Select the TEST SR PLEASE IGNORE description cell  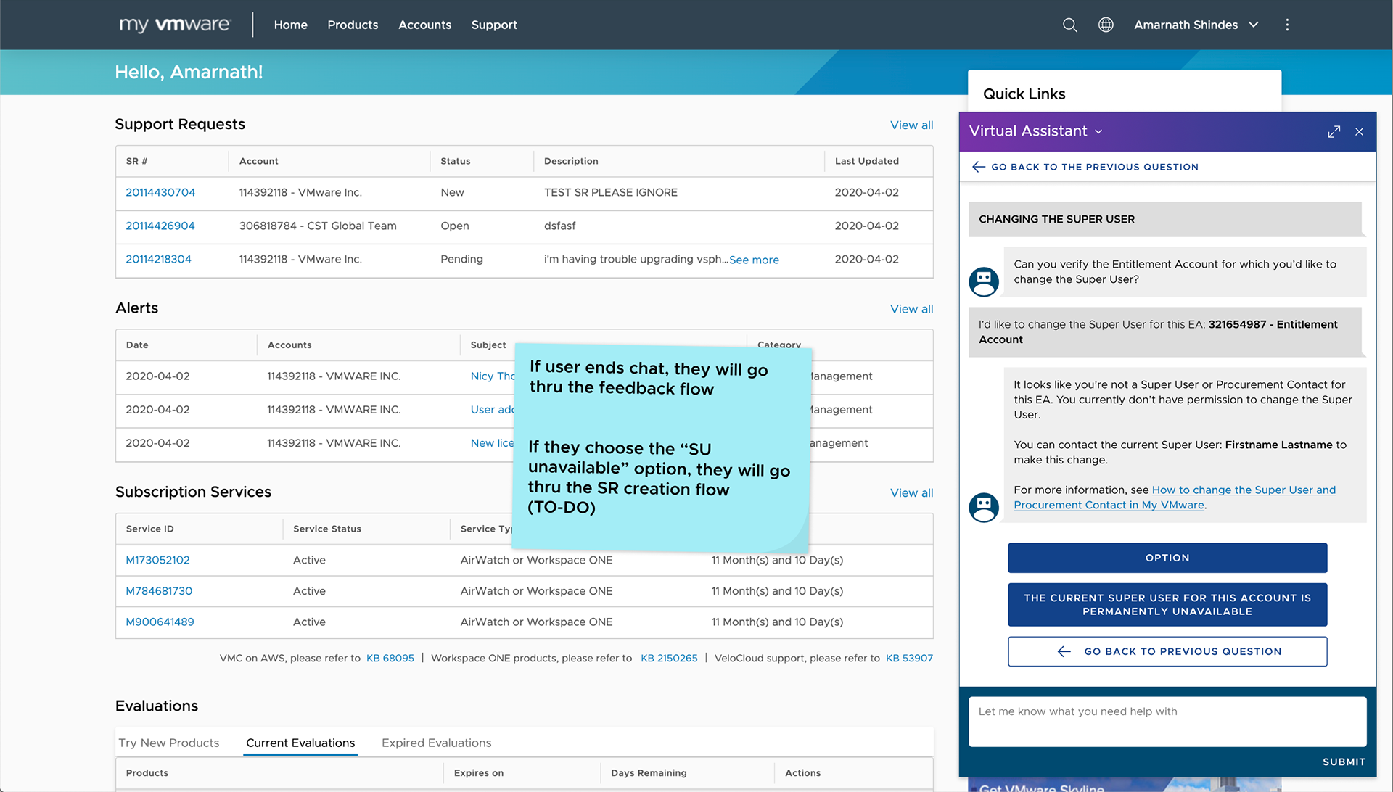tap(610, 192)
